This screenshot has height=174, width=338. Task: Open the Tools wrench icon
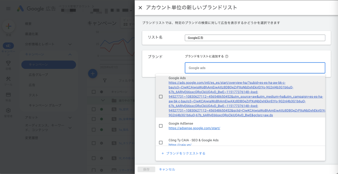(8, 79)
